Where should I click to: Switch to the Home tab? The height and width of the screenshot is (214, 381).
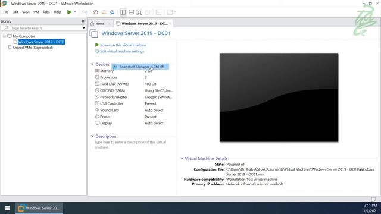[x=99, y=24]
